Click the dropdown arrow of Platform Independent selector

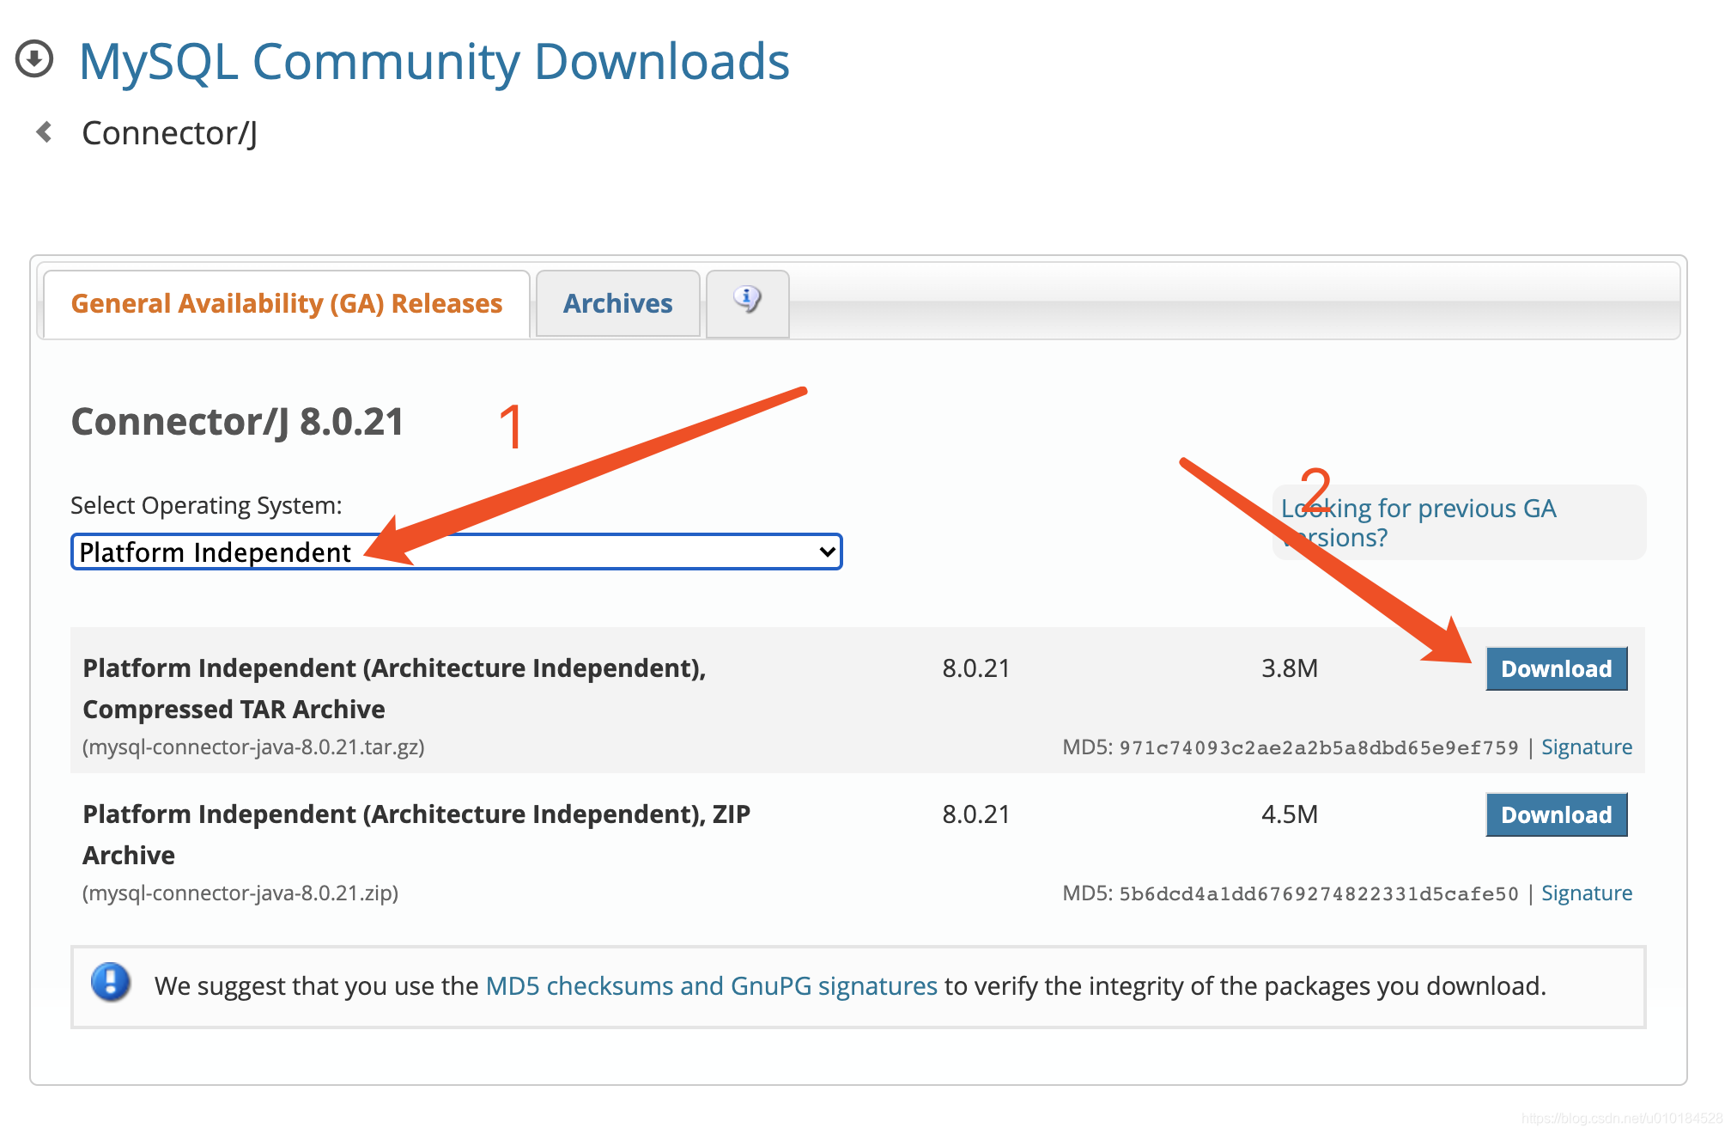[827, 552]
